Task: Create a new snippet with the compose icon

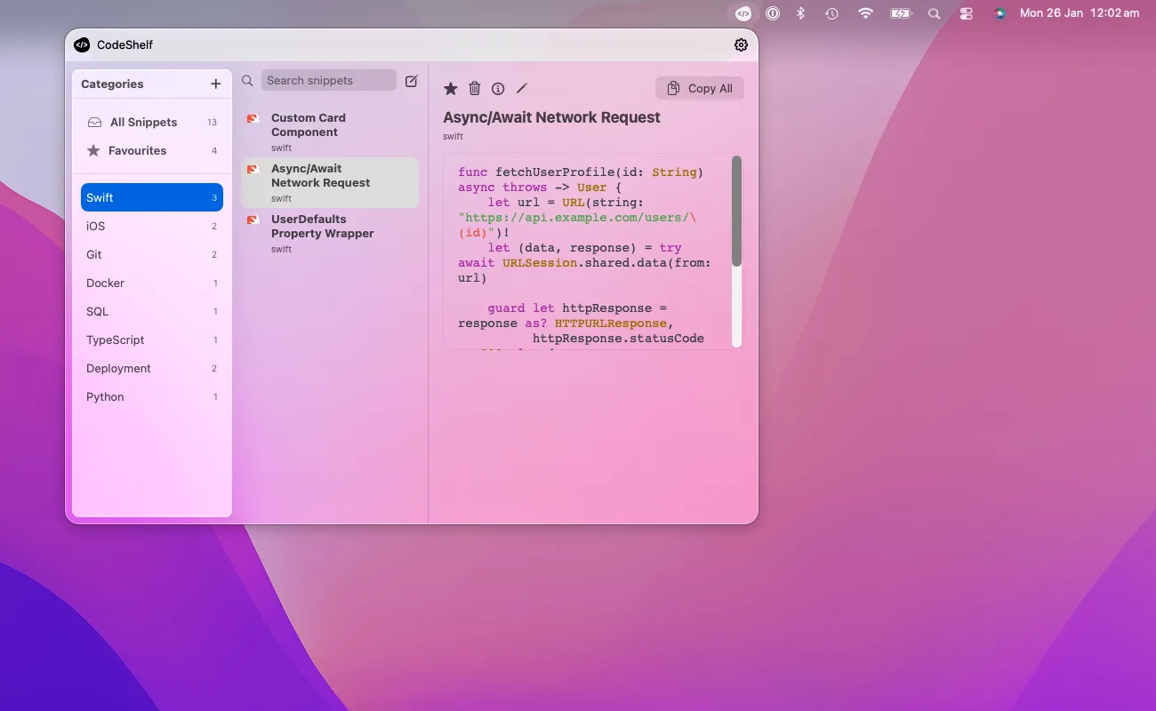Action: (x=411, y=80)
